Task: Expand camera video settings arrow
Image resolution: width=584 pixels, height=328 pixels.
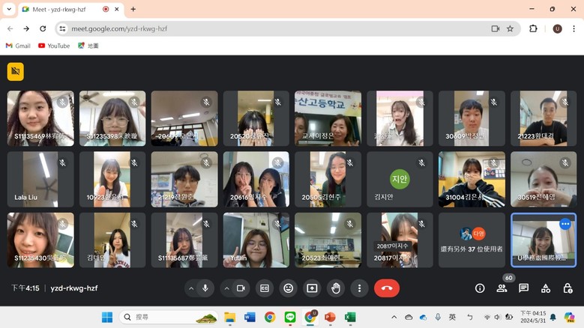Action: pyautogui.click(x=226, y=288)
